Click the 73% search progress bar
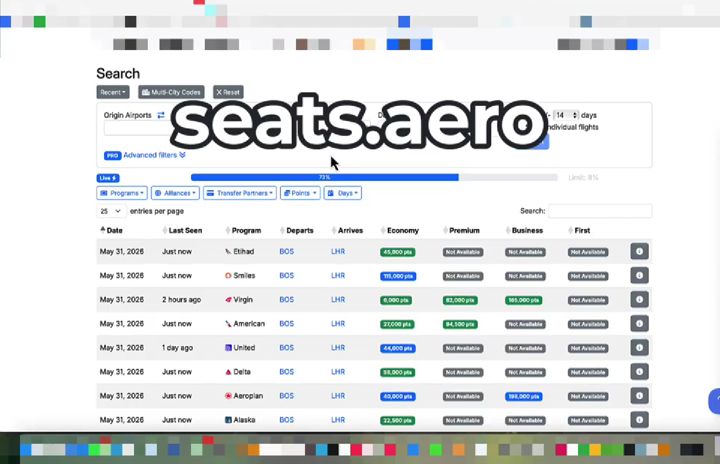 374,177
